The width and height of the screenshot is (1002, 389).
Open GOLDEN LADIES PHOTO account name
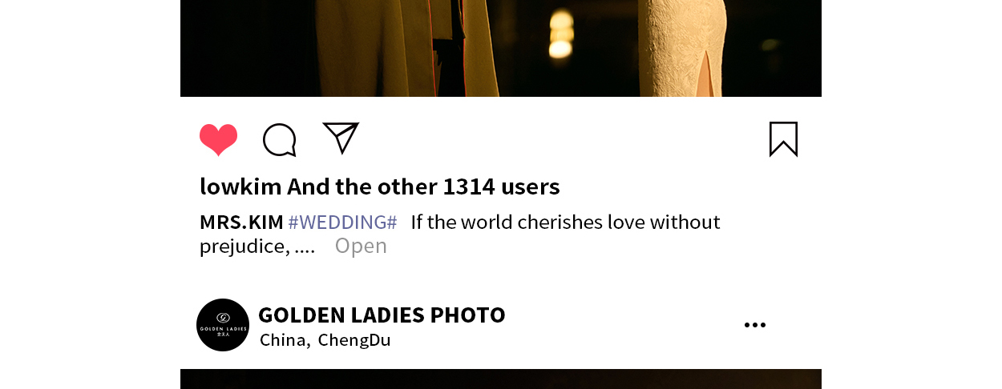pos(382,315)
